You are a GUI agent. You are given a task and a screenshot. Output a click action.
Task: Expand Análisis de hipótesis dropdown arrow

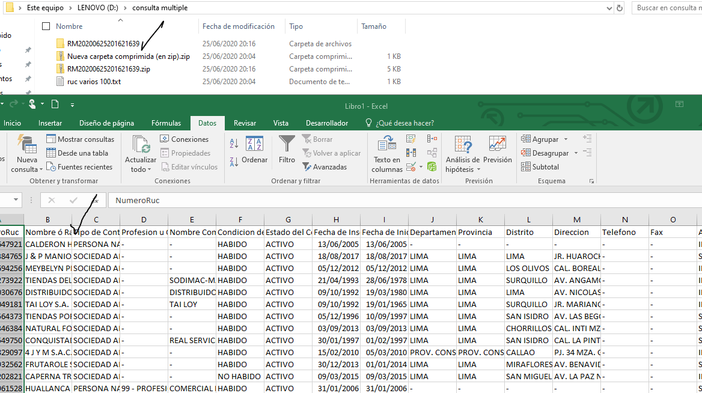[478, 169]
